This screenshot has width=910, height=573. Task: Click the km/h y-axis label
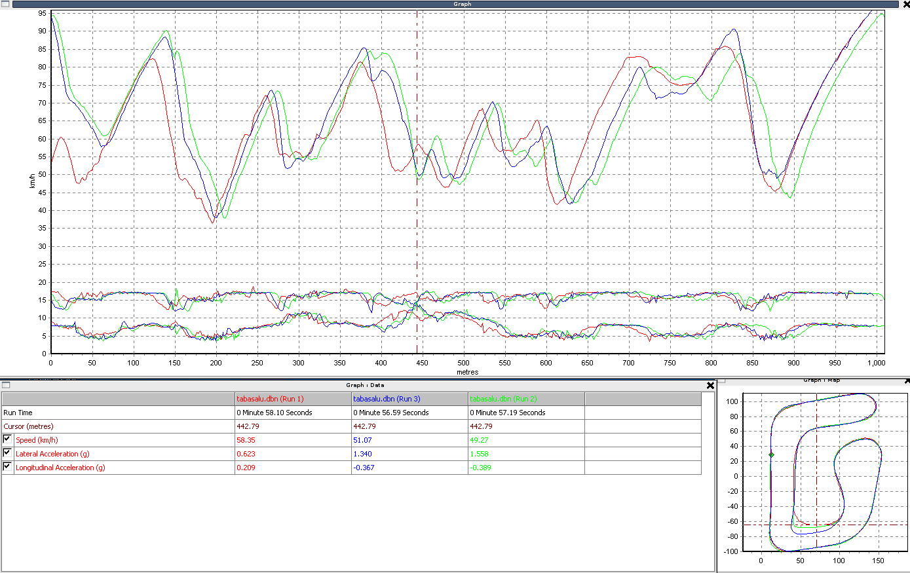(32, 181)
